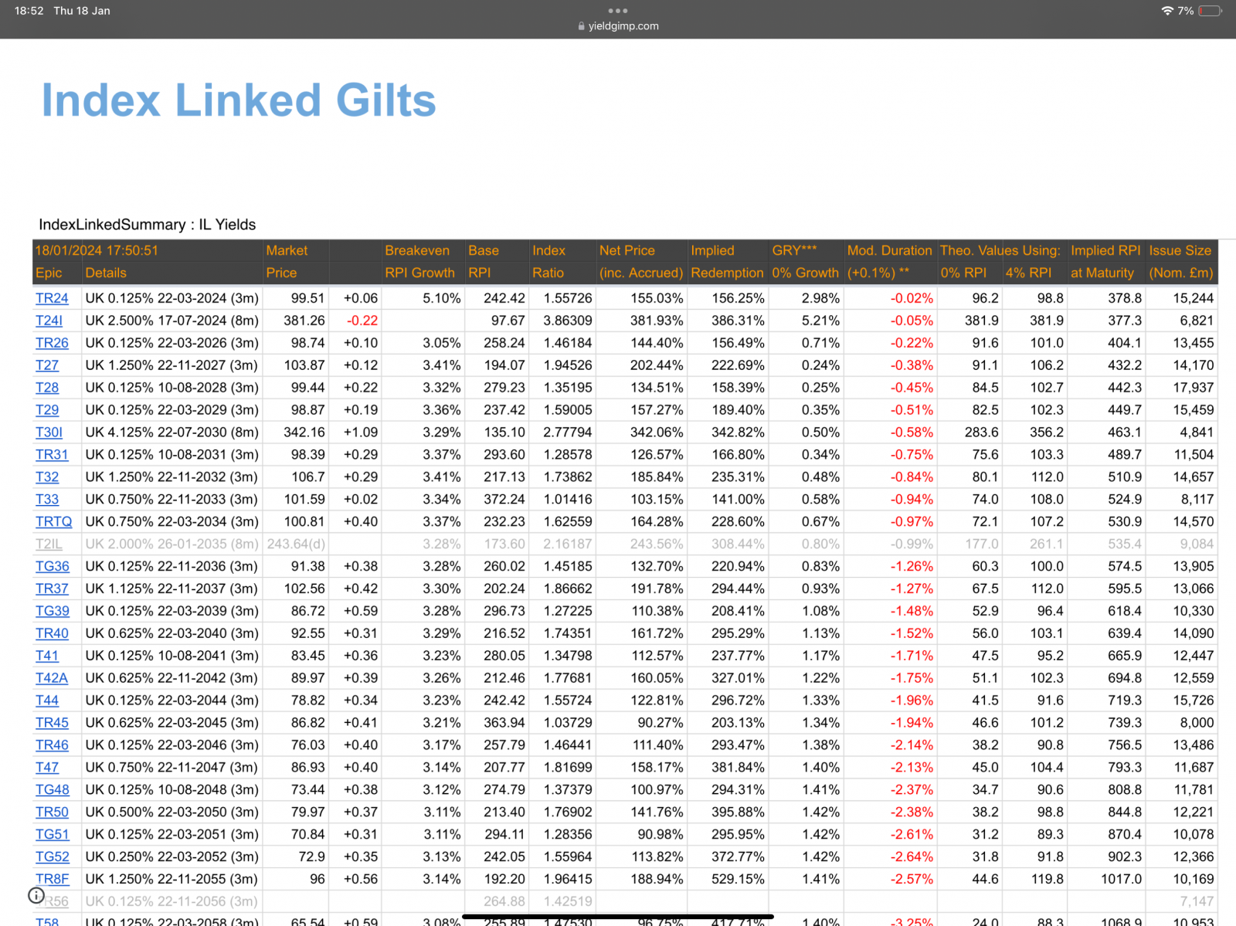Image resolution: width=1236 pixels, height=926 pixels.
Task: Open the greyed T2IL gilt link
Action: pyautogui.click(x=49, y=544)
